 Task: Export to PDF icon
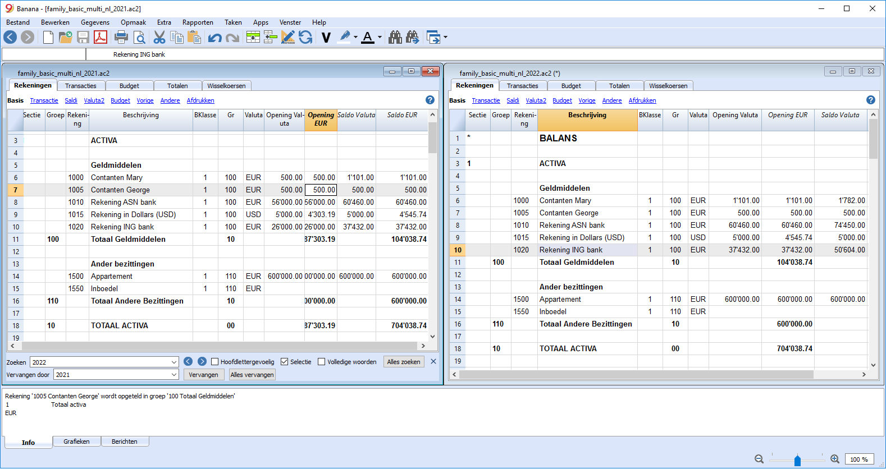(x=101, y=38)
